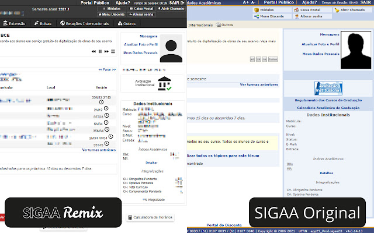This screenshot has width=374, height=233.
Task: Click Atualizar Foto e Perfil in Remix
Action: click(141, 44)
